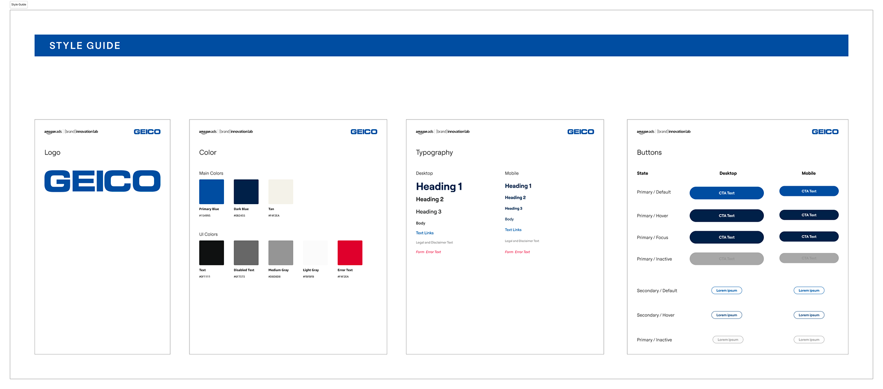
Task: Click desktop Secondary / Default Lorem ipsum button
Action: [727, 291]
